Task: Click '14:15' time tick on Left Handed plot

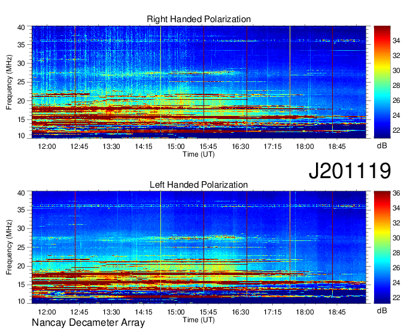Action: pyautogui.click(x=144, y=311)
